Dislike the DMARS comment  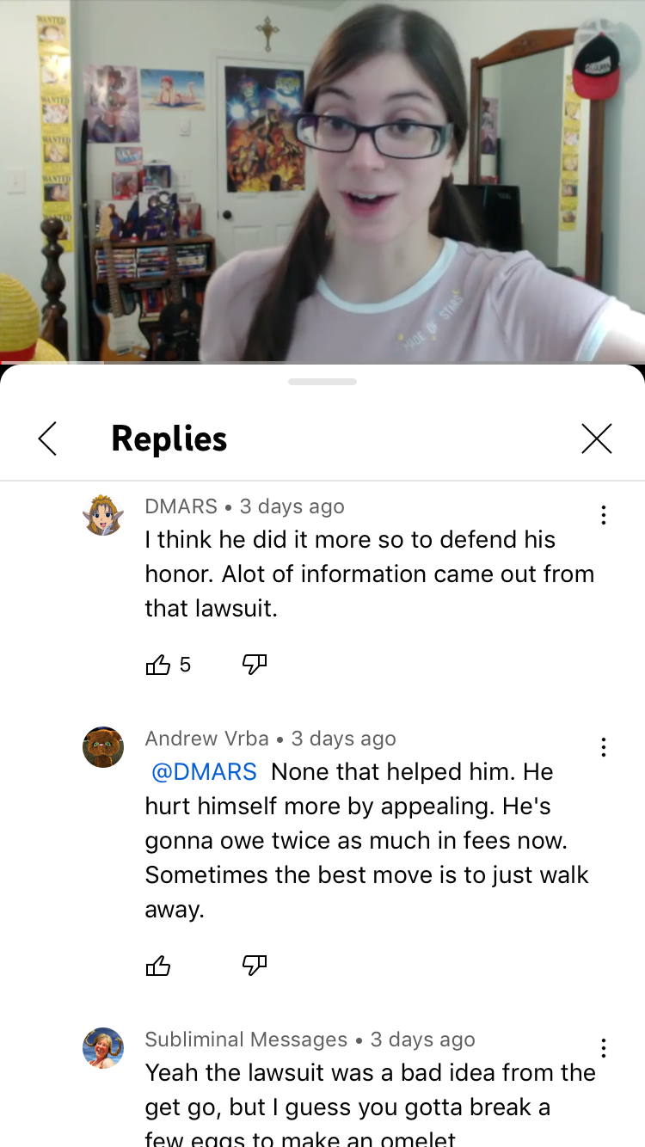click(255, 665)
